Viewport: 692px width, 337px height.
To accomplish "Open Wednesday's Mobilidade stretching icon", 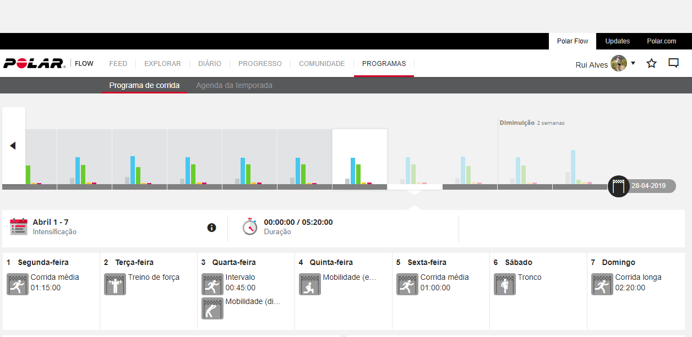I will point(212,308).
